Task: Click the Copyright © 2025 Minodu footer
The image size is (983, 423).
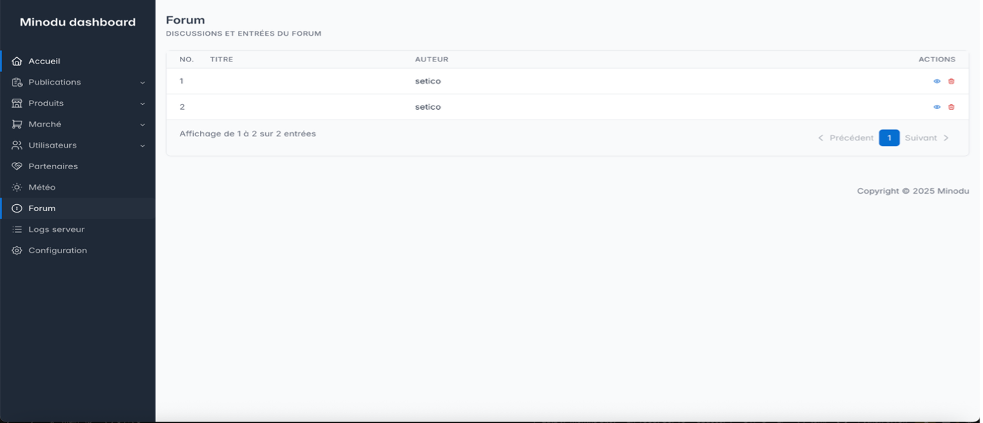Action: [913, 191]
